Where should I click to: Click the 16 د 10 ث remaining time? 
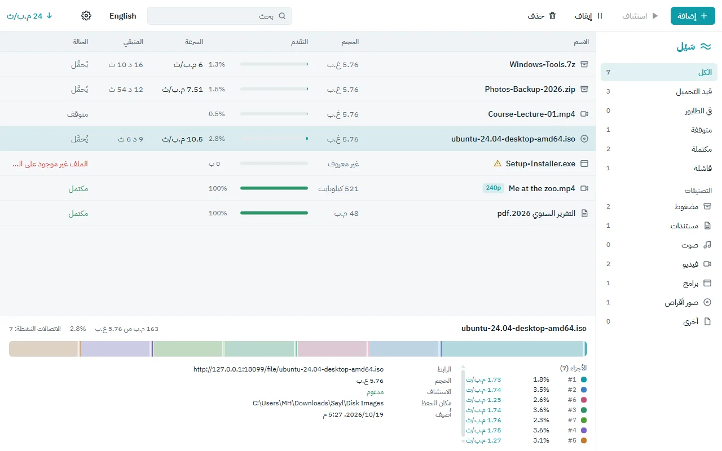(126, 64)
